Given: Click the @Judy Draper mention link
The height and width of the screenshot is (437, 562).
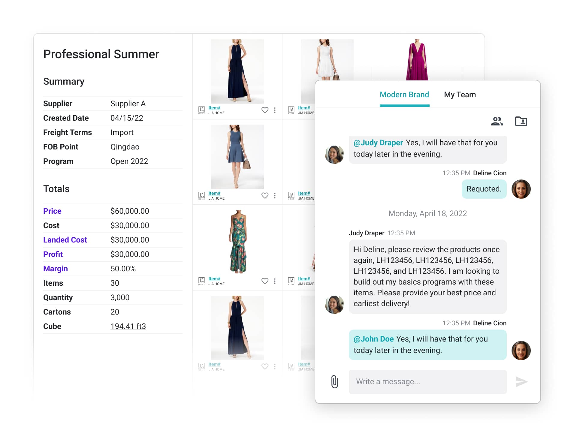Looking at the screenshot, I should [378, 143].
